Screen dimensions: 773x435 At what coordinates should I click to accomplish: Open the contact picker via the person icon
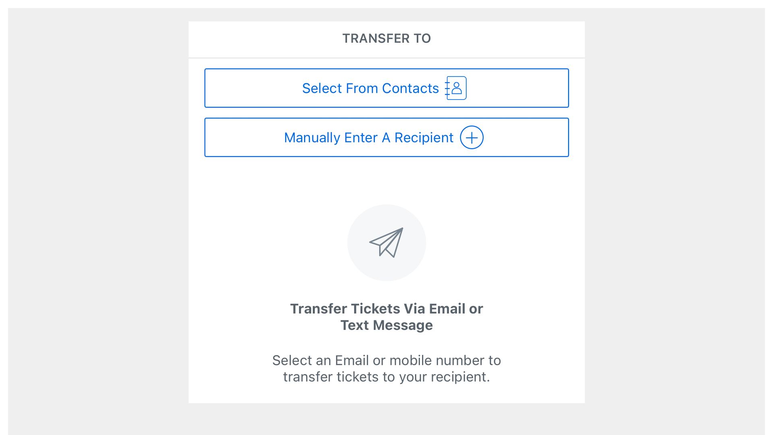[x=457, y=87]
